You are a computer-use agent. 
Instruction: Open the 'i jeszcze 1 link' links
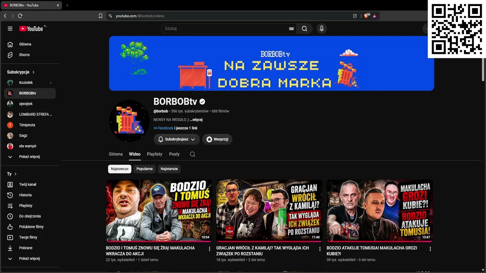(186, 128)
